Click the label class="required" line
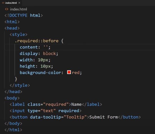This screenshot has height=134, width=155. pyautogui.click(x=56, y=105)
